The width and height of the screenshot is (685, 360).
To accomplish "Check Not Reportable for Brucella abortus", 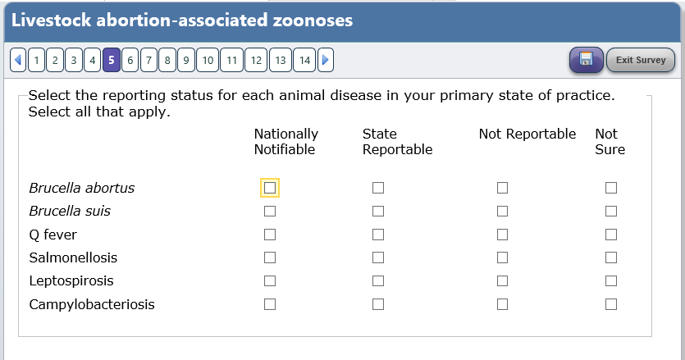I will [502, 188].
